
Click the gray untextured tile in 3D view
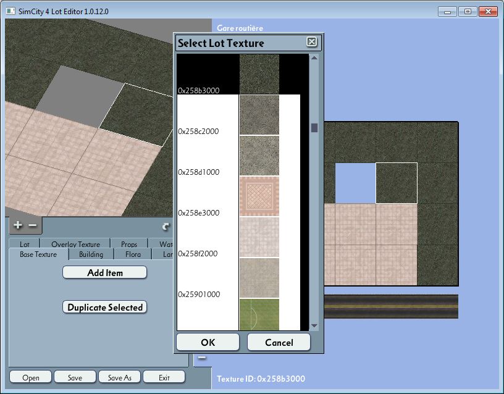80,96
